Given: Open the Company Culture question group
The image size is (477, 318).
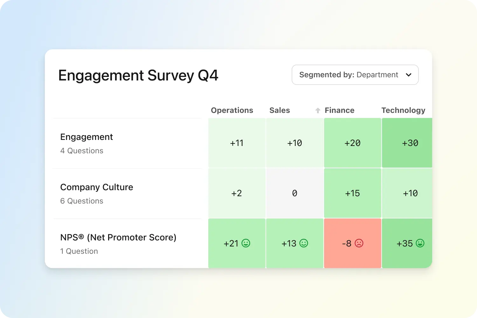Looking at the screenshot, I should (97, 187).
